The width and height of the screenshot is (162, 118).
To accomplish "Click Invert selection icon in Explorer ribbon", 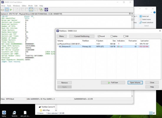I will pyautogui.click(x=140, y=23).
